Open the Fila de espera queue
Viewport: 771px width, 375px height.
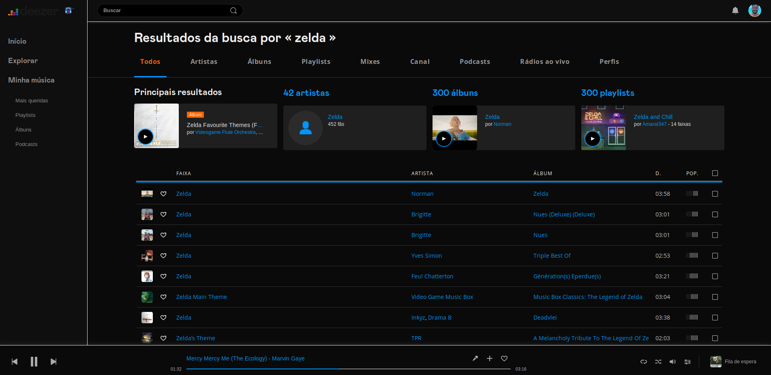[x=733, y=362]
